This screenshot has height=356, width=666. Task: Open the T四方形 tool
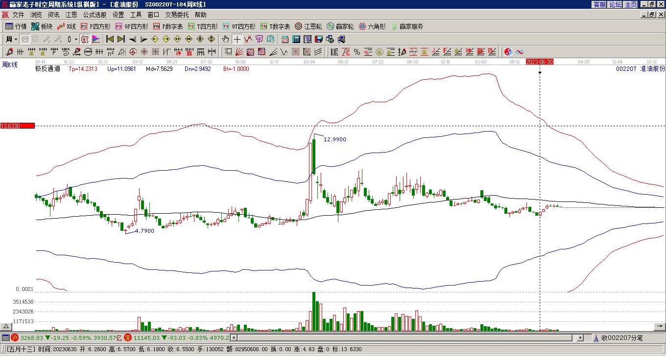[x=203, y=26]
